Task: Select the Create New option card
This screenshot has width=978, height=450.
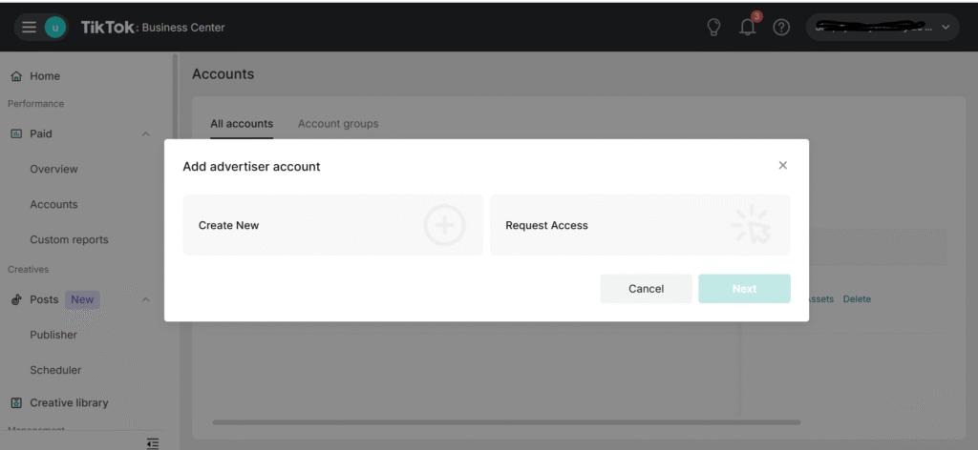Action: click(x=332, y=226)
